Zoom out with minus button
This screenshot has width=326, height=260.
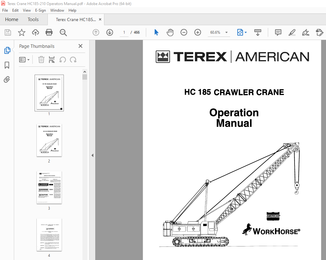(184, 32)
